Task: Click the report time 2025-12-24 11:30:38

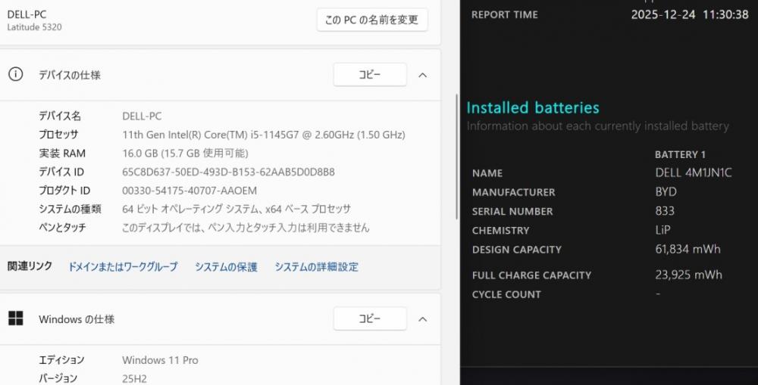Action: tap(690, 14)
